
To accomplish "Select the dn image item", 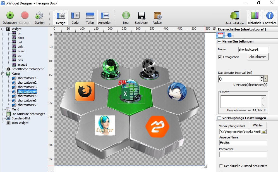I will (x=19, y=33).
